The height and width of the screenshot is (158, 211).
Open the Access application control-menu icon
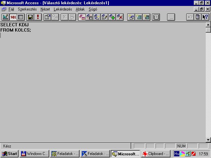pos(3,3)
